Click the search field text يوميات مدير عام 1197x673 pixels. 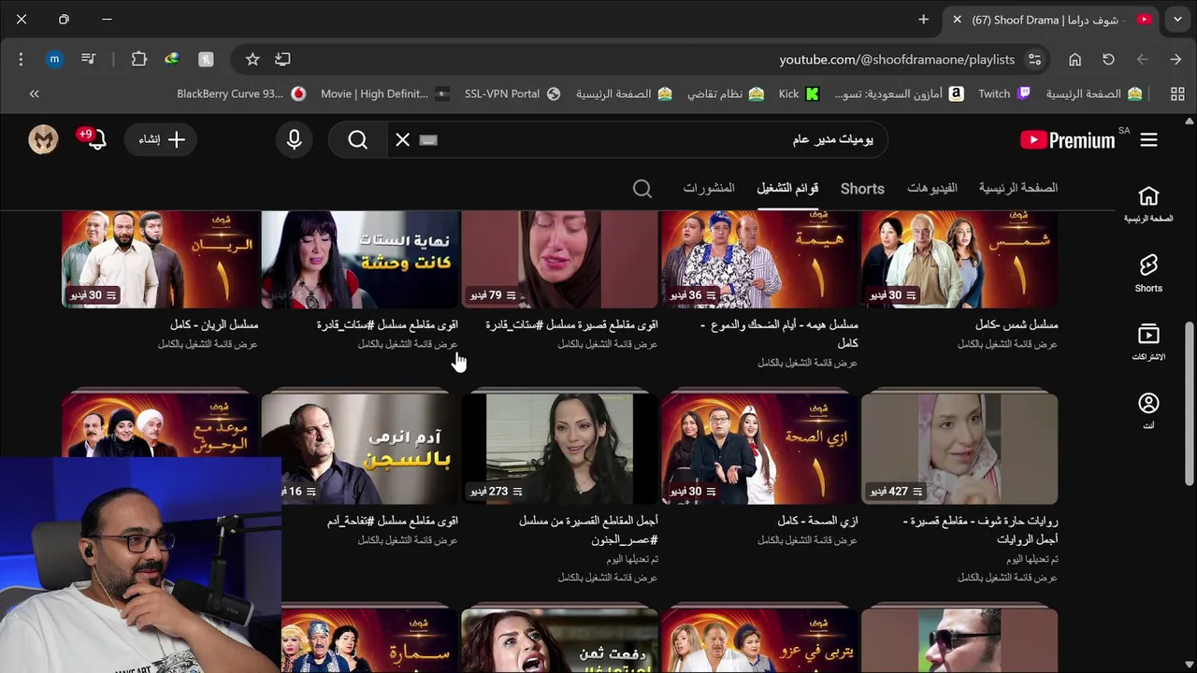point(832,140)
